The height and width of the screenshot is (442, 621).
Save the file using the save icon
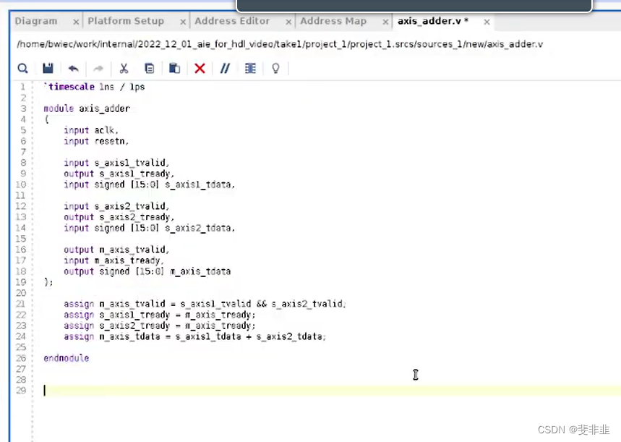point(48,68)
